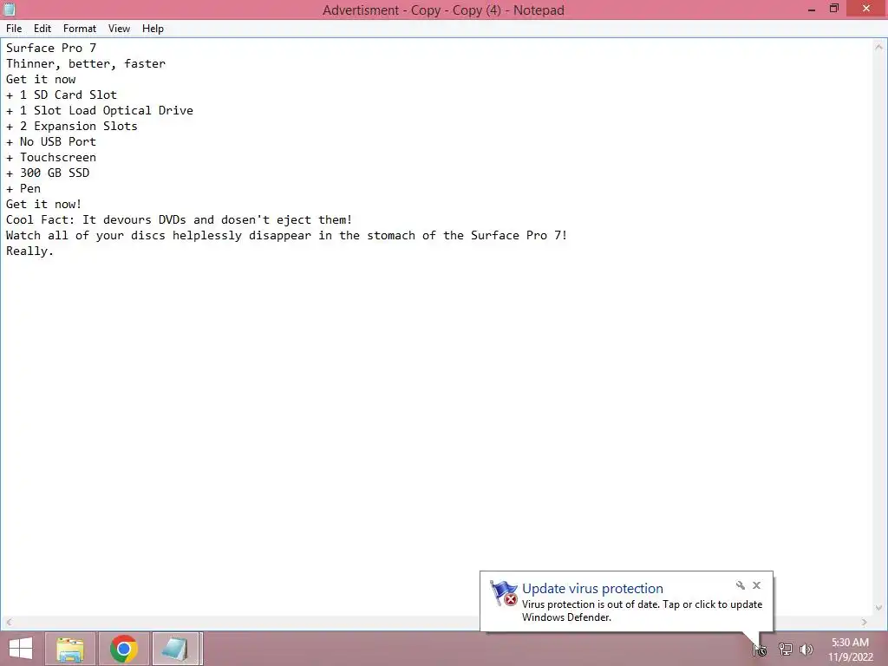Restore down the Notepad window
Screen dimensions: 888x666
pyautogui.click(x=833, y=9)
